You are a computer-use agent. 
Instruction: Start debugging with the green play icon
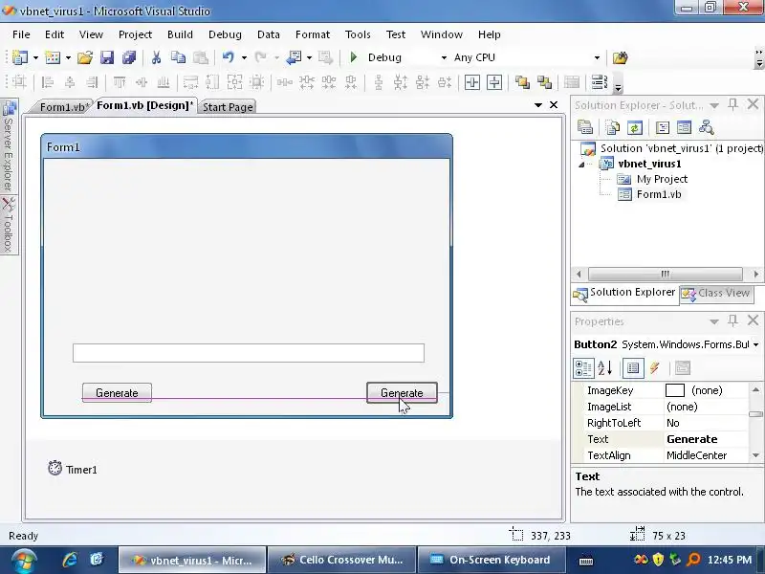tap(354, 57)
